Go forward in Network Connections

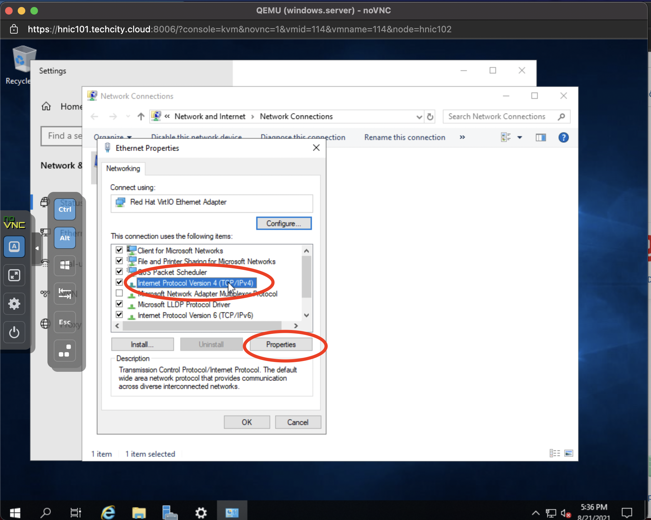tap(113, 117)
